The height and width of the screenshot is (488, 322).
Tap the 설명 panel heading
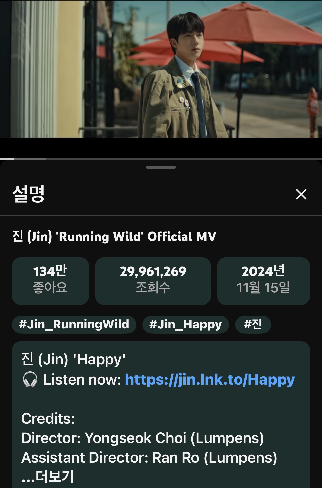click(28, 194)
